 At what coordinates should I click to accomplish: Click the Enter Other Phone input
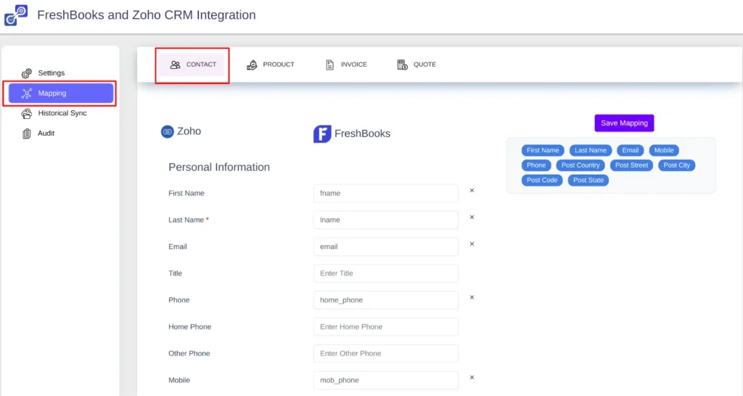(386, 353)
